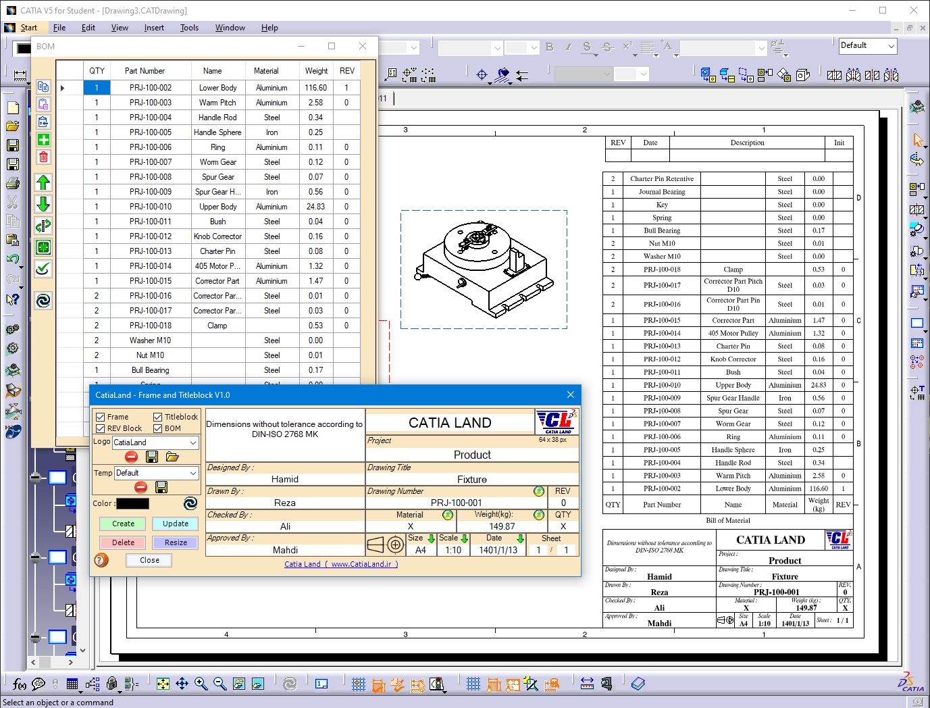This screenshot has height=708, width=930.
Task: Click What's This help cursor icon
Action: pyautogui.click(x=13, y=299)
